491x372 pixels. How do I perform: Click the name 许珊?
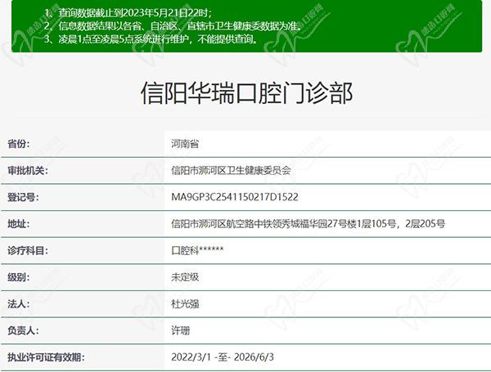(x=180, y=330)
